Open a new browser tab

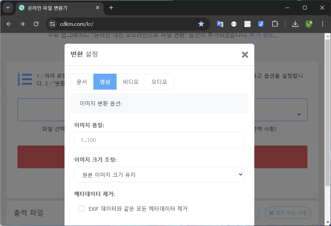tap(111, 8)
